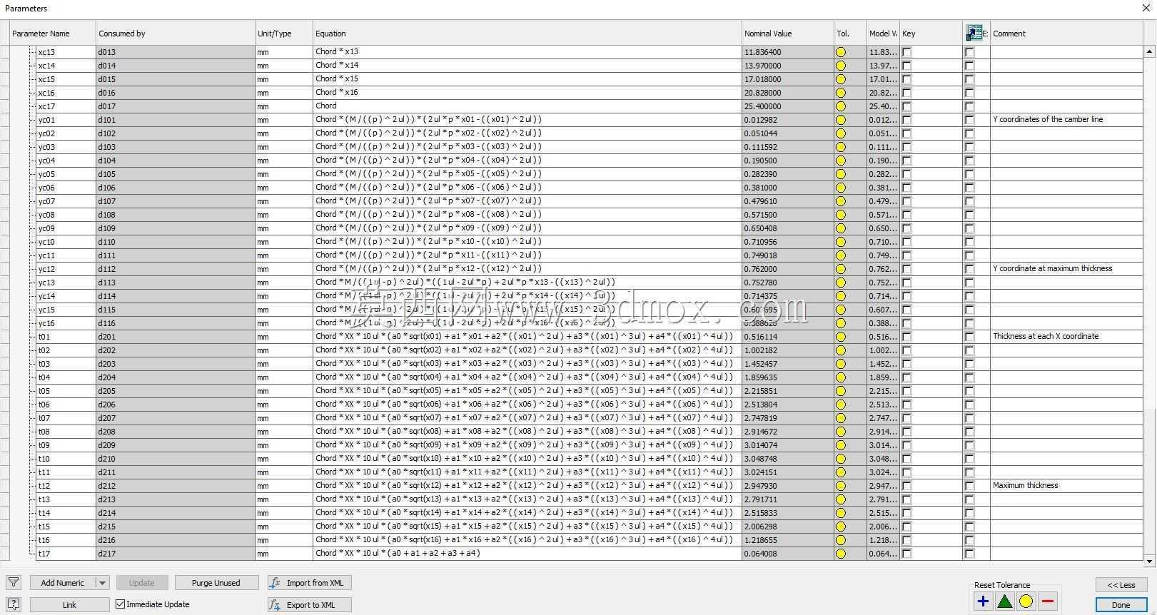Enable the export checkbox for xc17
This screenshot has height=615, width=1157.
click(x=969, y=106)
